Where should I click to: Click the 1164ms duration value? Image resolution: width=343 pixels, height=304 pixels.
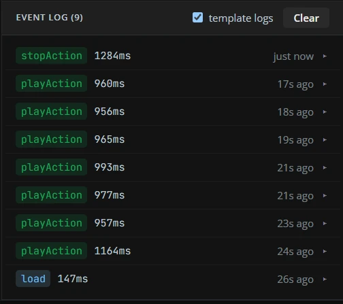click(x=112, y=251)
